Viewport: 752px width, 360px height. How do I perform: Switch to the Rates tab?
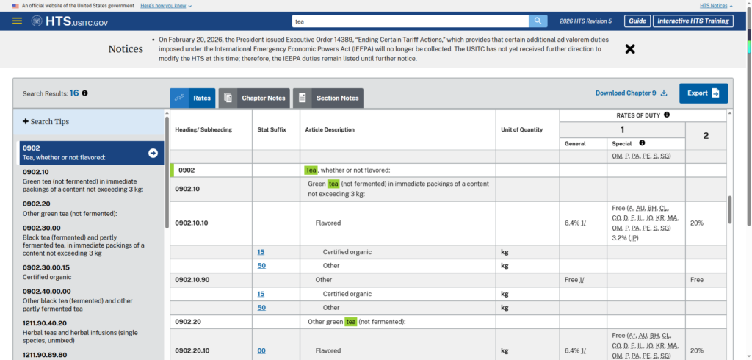coord(193,98)
